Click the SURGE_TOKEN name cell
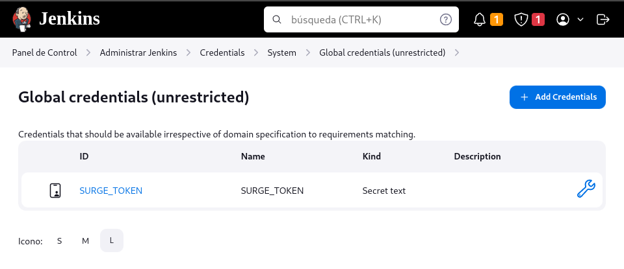The image size is (624, 269). 272,191
